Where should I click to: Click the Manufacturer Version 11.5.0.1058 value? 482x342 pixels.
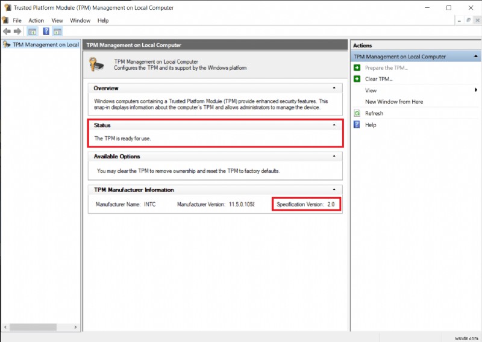point(242,204)
